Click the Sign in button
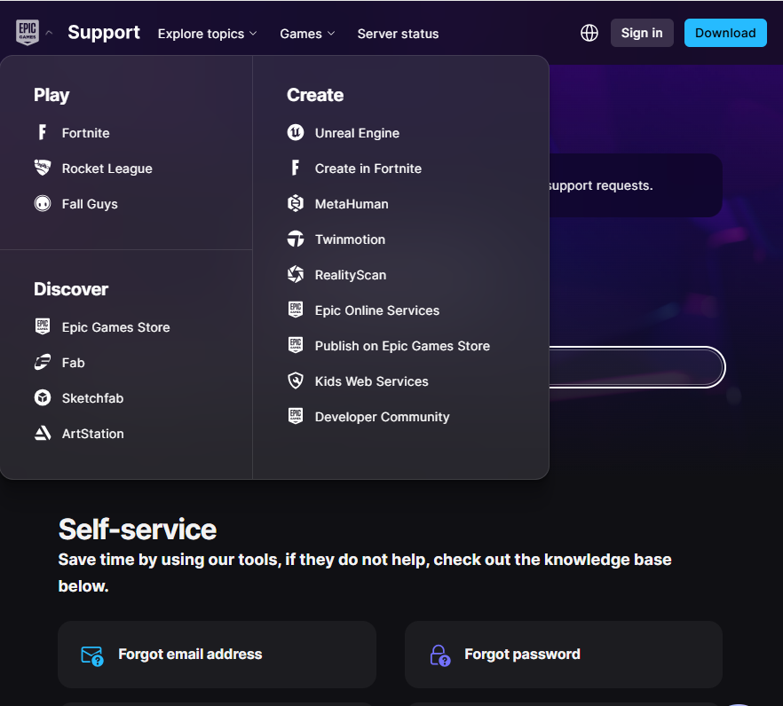Viewport: 783px width, 706px height. coord(642,33)
